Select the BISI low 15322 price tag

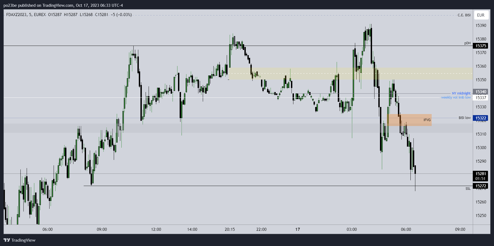[x=481, y=118]
